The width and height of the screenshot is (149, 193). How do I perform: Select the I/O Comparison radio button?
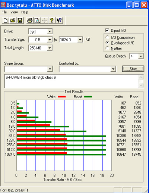point(107,37)
